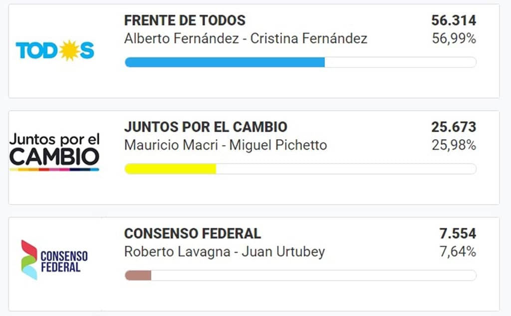The height and width of the screenshot is (316, 511).
Task: Click the 56,99% percentage value
Action: pos(454,38)
